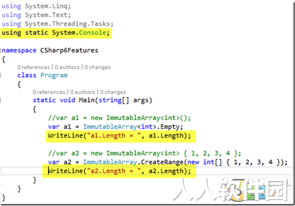Place cursor on 'using System.Text;' line
295x206 pixels.
coord(36,15)
